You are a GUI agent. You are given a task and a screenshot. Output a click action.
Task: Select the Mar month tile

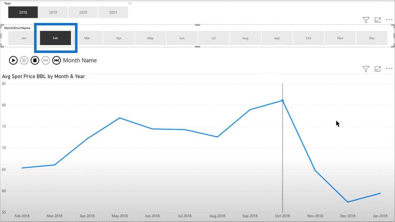[x=87, y=38]
